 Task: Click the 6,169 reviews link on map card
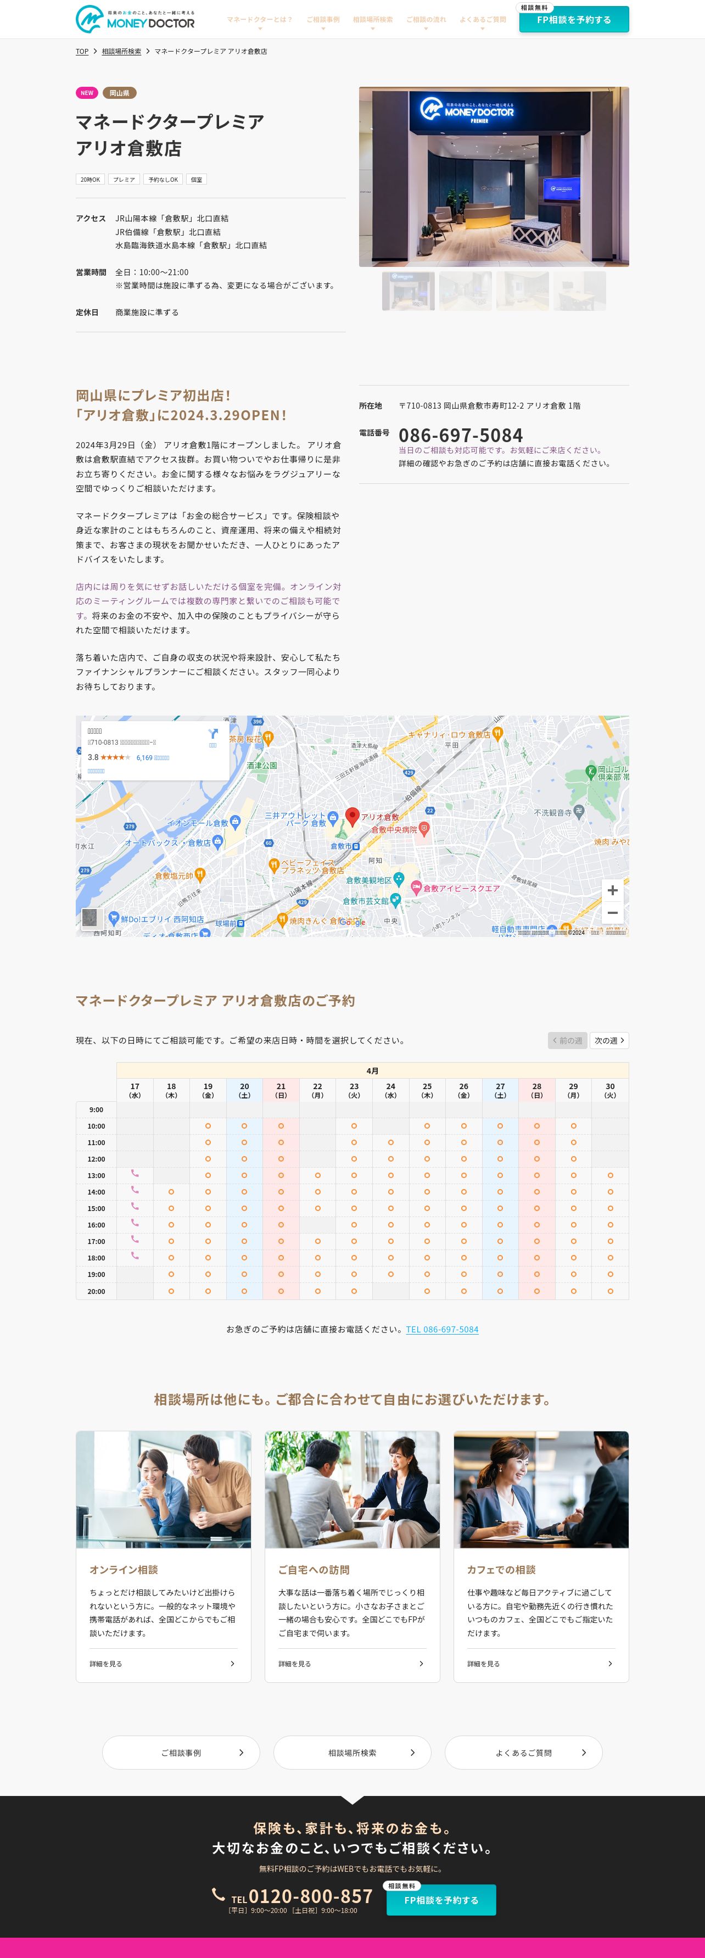[x=153, y=758]
